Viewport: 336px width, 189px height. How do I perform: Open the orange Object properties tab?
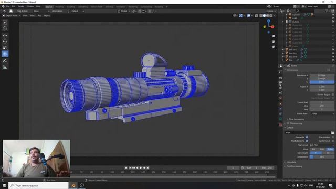[x=280, y=104]
